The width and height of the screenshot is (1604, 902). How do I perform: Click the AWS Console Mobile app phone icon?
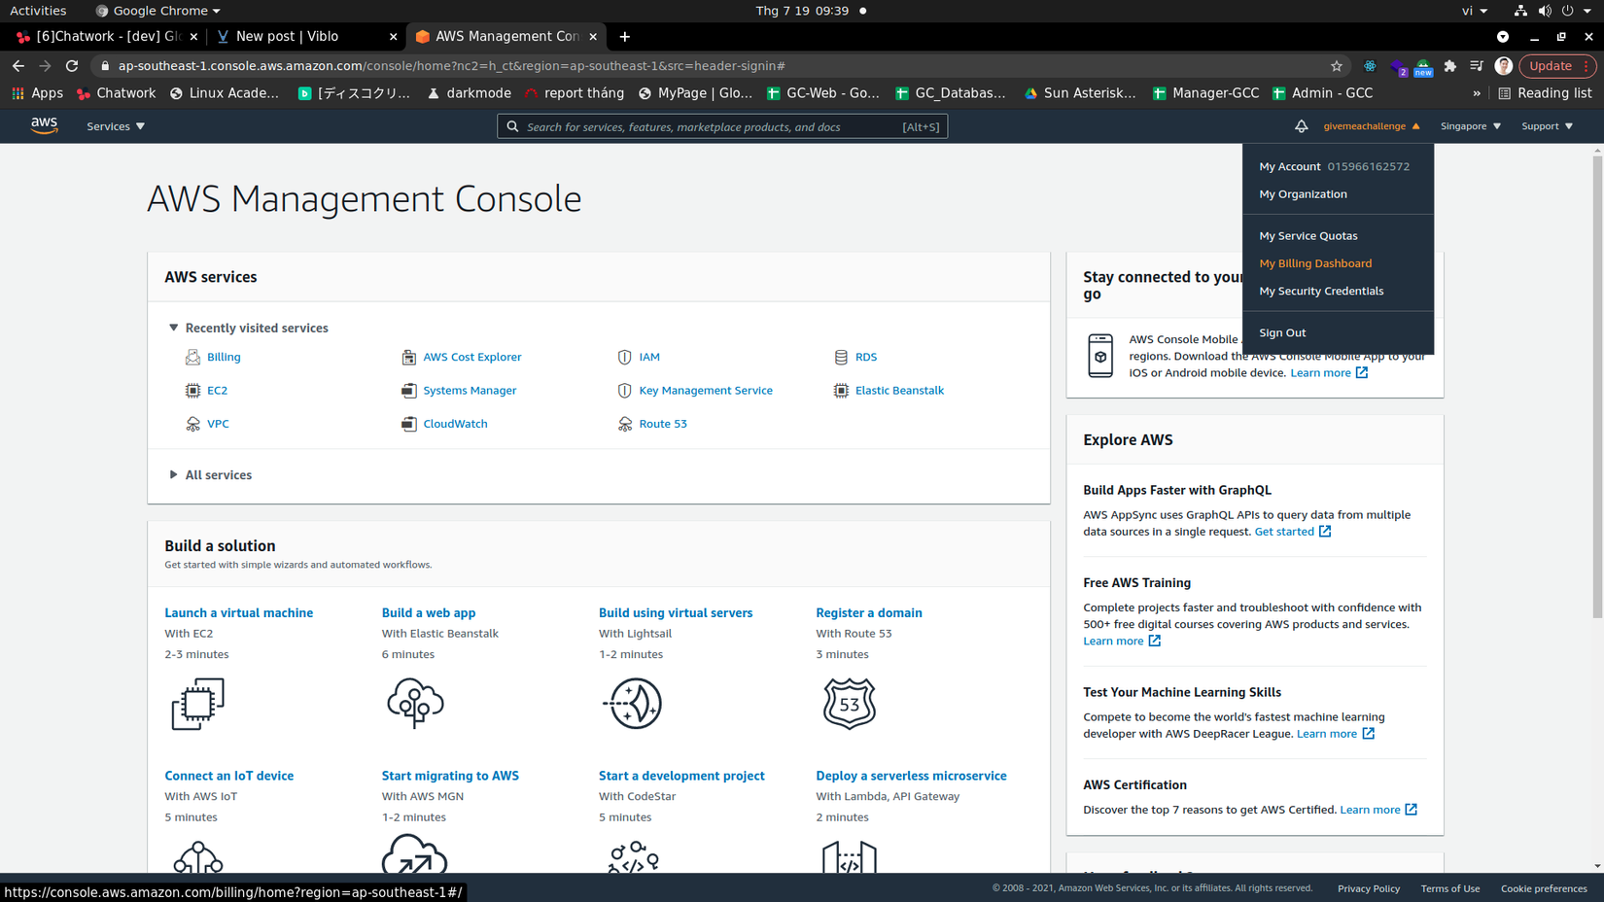[x=1100, y=356]
